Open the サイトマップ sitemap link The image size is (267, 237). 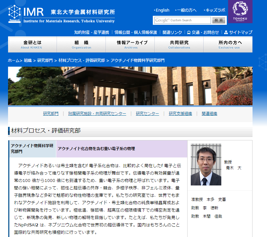pyautogui.click(x=238, y=32)
